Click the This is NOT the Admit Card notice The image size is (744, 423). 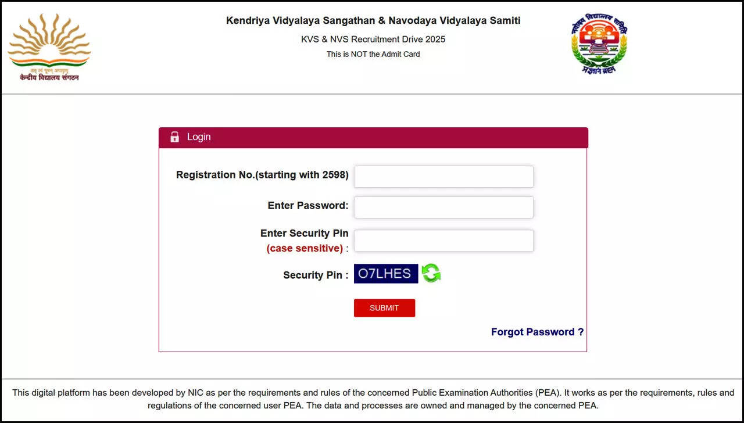pos(373,54)
